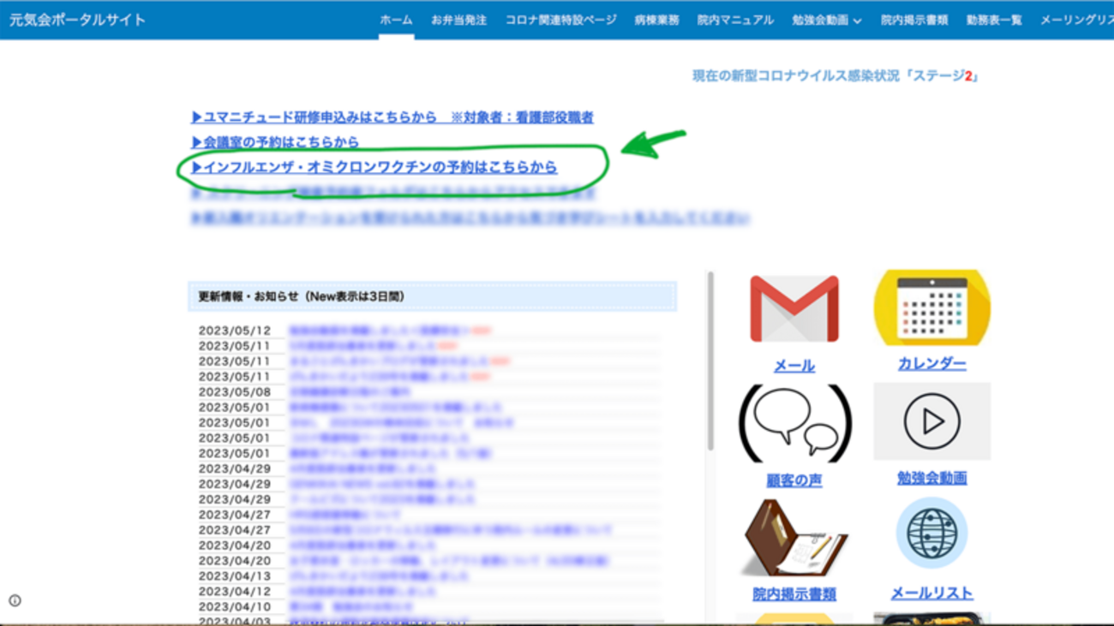Image resolution: width=1114 pixels, height=626 pixels.
Task: Click the 2023/04/12 news entry date
Action: click(x=234, y=592)
